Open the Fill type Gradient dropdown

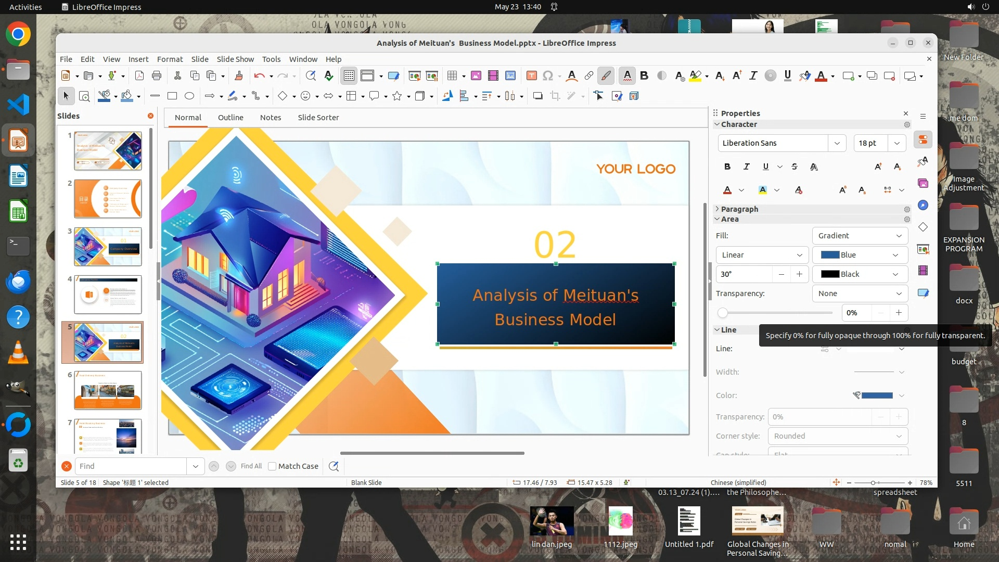point(860,236)
